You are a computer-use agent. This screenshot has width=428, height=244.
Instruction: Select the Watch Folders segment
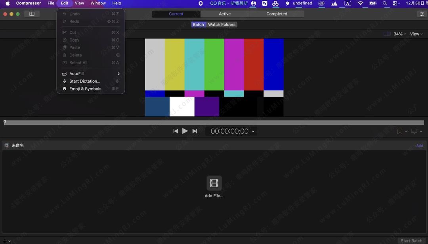pos(222,25)
